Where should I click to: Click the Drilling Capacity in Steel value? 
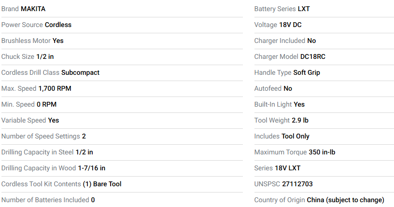click(84, 152)
